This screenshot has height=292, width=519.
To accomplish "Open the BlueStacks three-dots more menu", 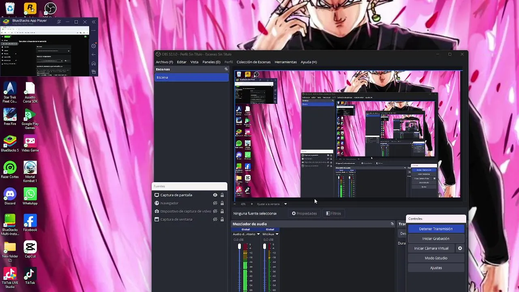I will 94,31.
